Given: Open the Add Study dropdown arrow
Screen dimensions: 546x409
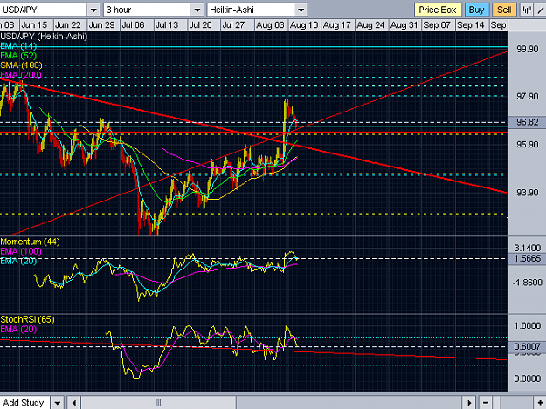Looking at the screenshot, I should (58, 403).
